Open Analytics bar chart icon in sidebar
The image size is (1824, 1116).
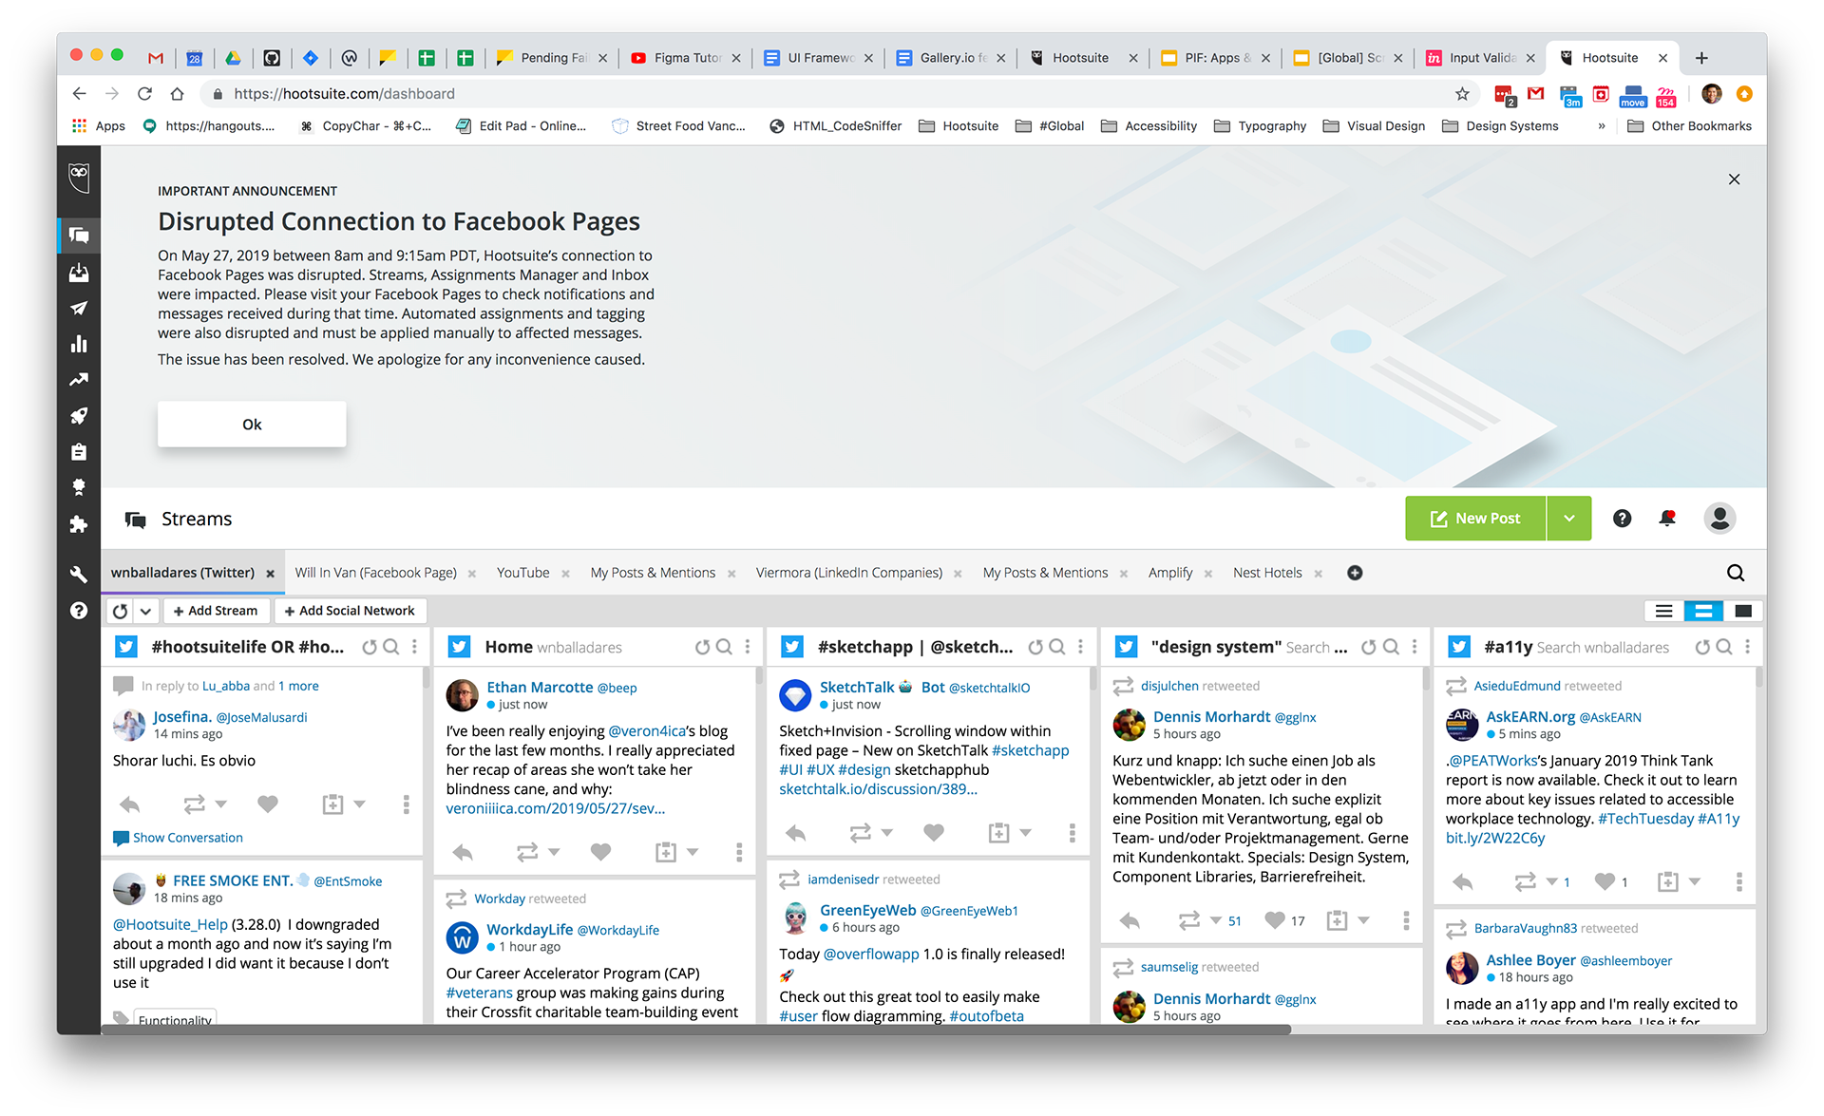tap(79, 344)
